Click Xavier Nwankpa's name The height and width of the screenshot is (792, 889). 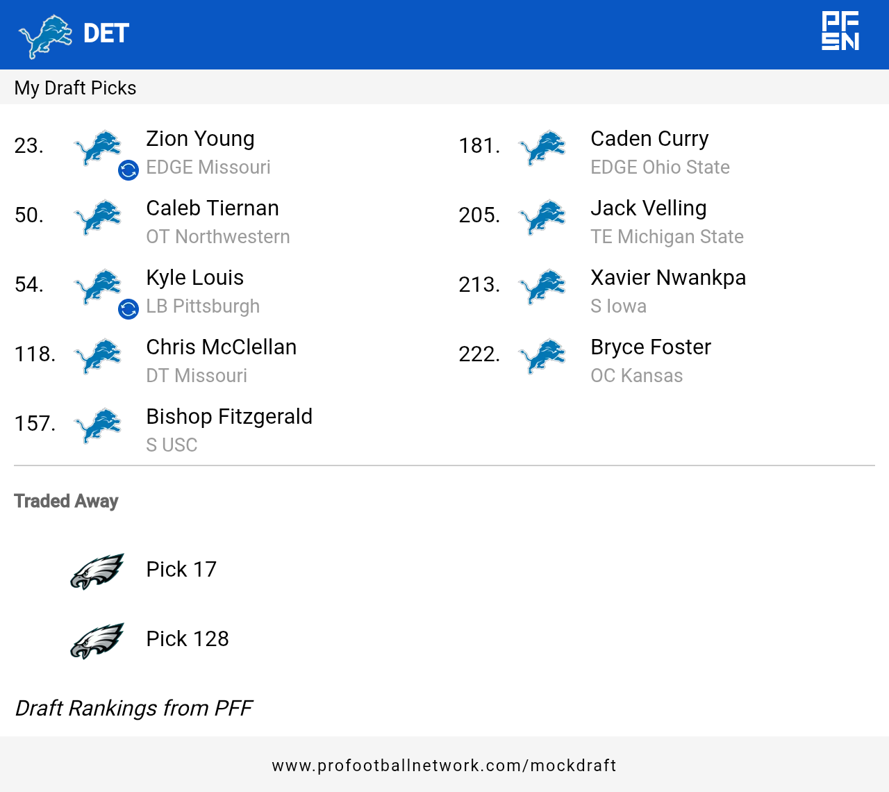pos(667,278)
